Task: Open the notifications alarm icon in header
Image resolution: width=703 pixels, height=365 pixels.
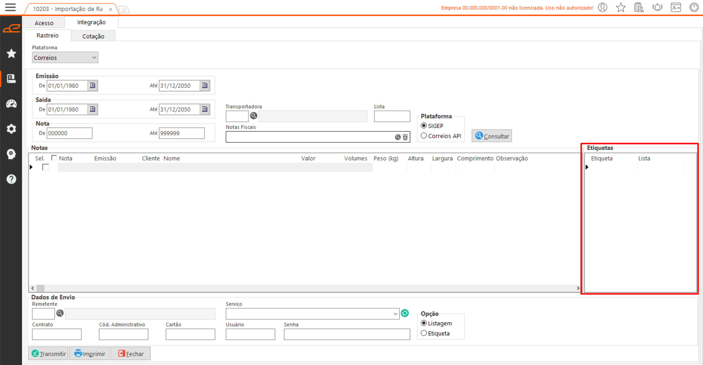Action: pos(657,7)
